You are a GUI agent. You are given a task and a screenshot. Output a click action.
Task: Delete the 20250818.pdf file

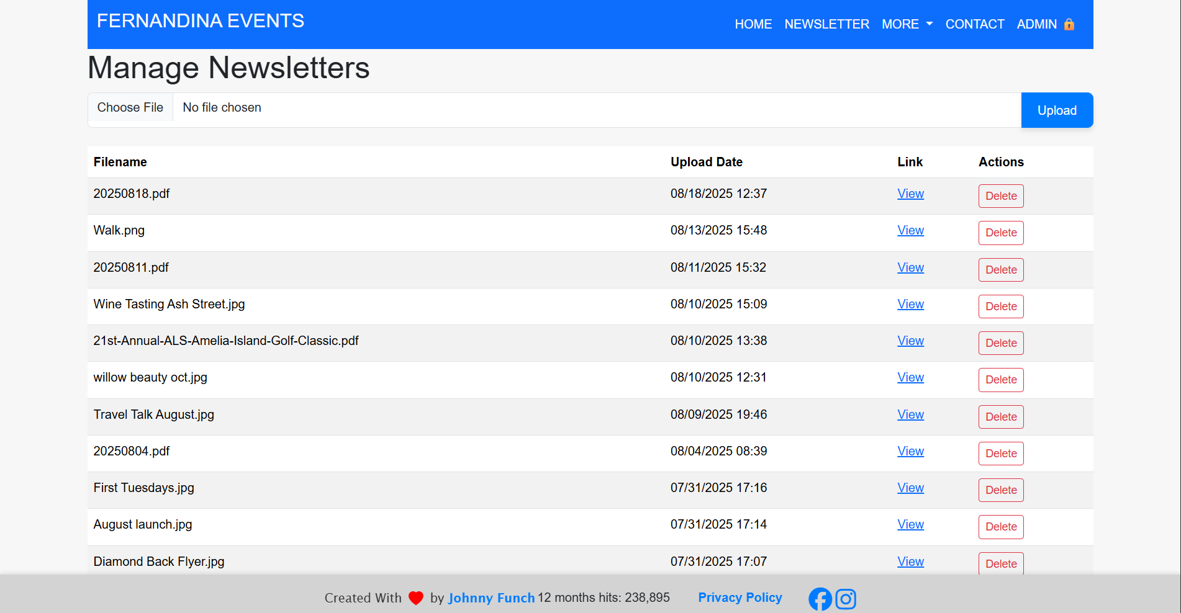coord(1001,196)
